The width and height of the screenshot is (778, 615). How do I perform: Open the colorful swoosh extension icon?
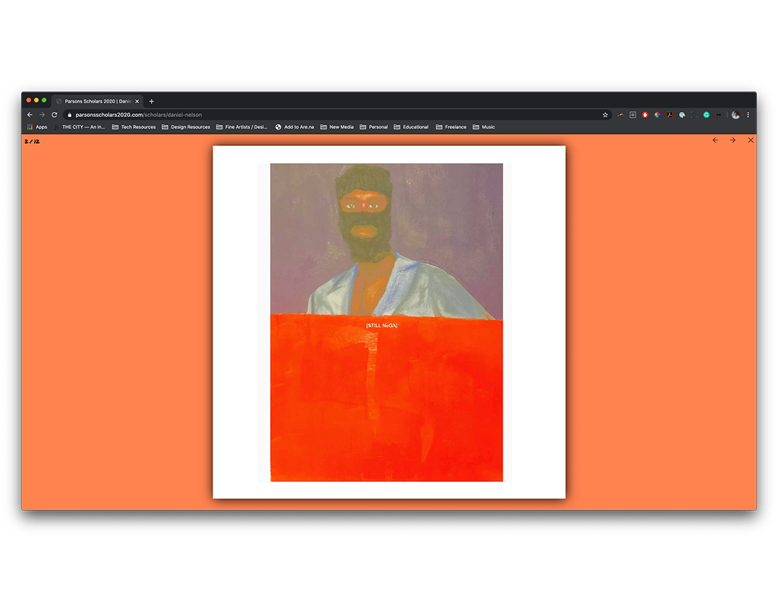point(620,115)
